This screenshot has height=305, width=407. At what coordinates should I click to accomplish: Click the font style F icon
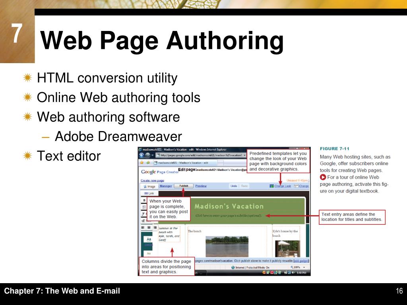pos(143,214)
